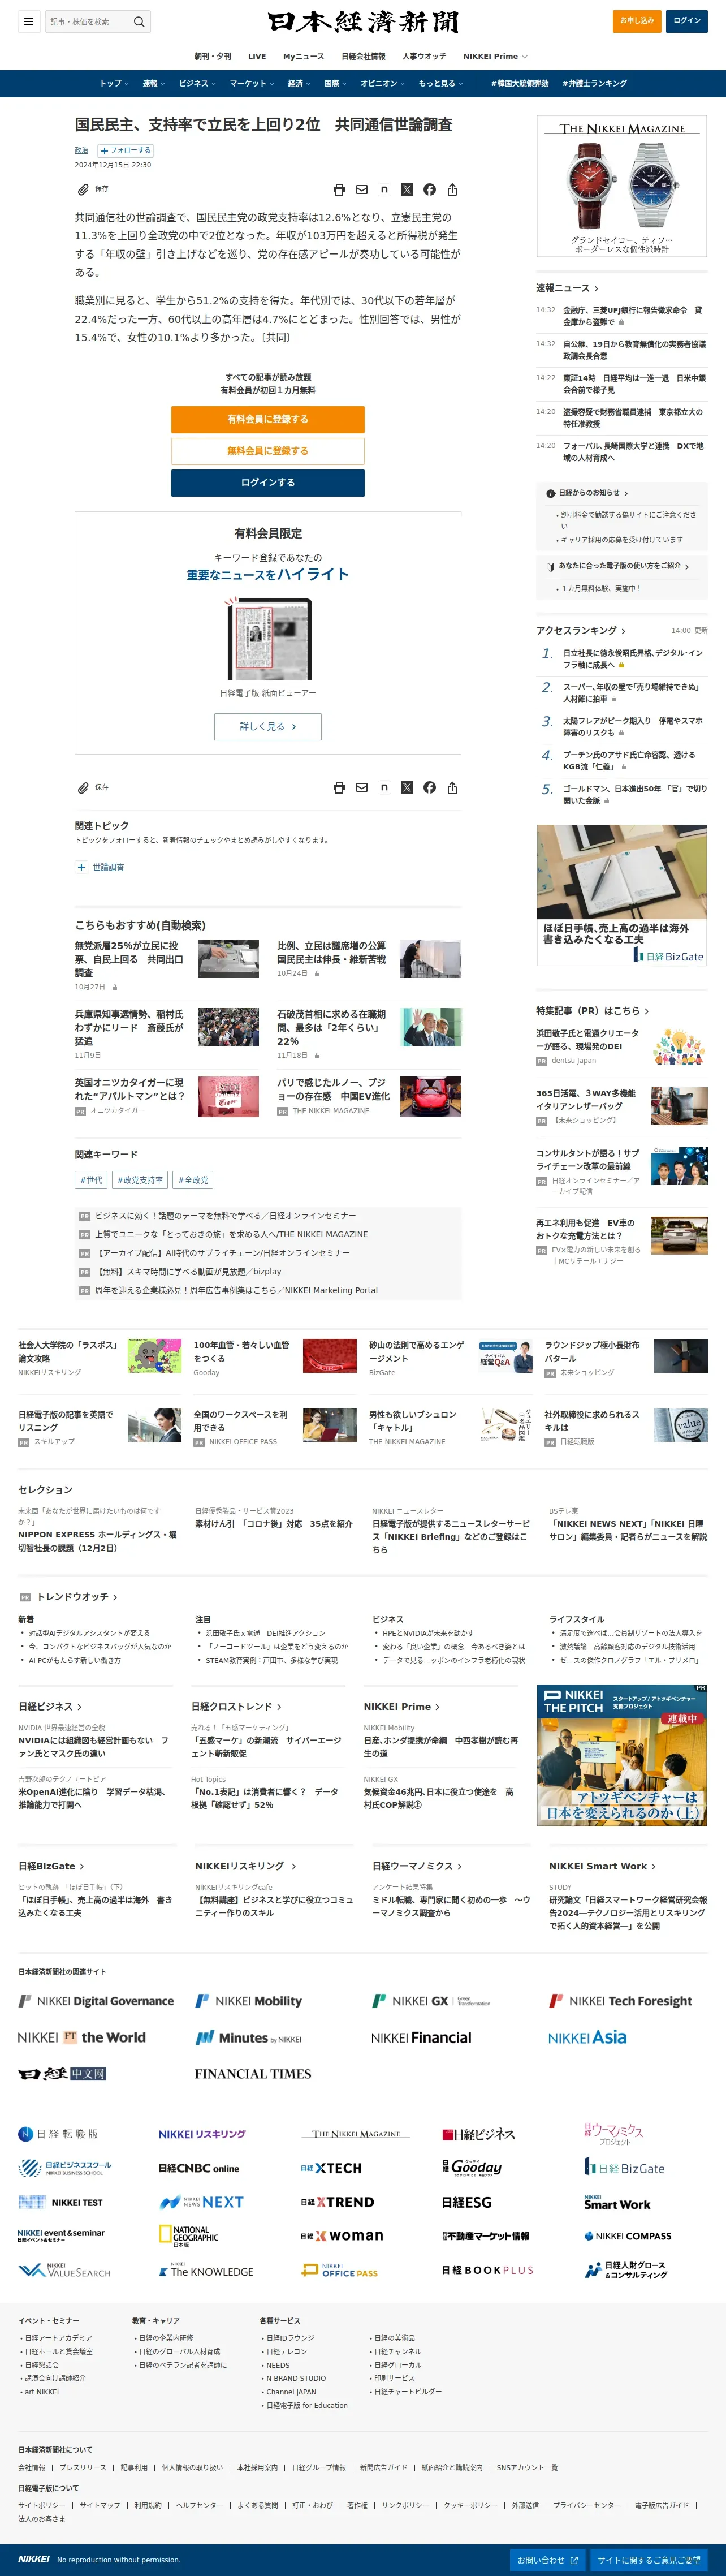Open 人事ウオッチ menu item
Image resolution: width=726 pixels, height=2576 pixels.
click(x=424, y=56)
